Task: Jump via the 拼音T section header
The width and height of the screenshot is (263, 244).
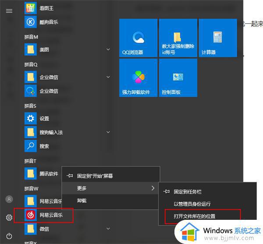Action: coord(30,161)
